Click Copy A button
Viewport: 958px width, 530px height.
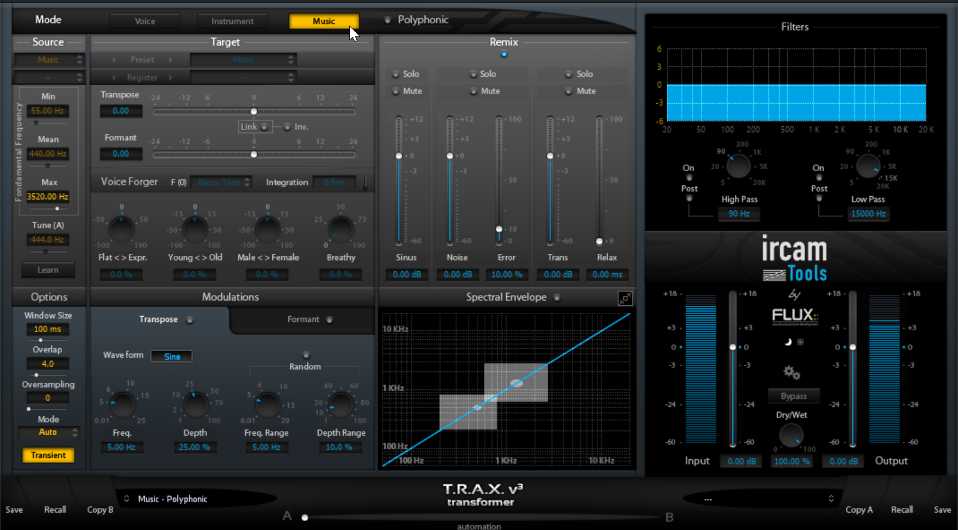[x=859, y=510]
